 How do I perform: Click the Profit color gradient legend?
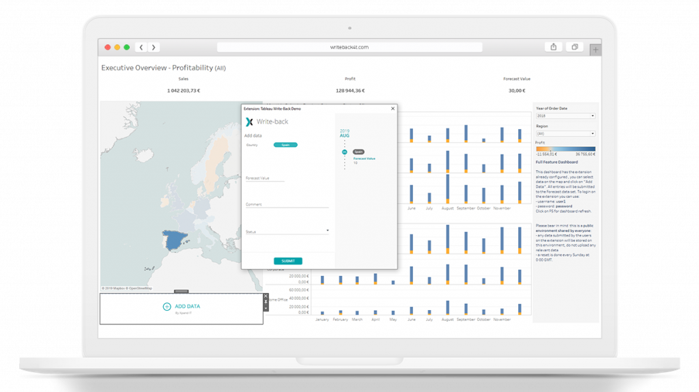tap(565, 148)
